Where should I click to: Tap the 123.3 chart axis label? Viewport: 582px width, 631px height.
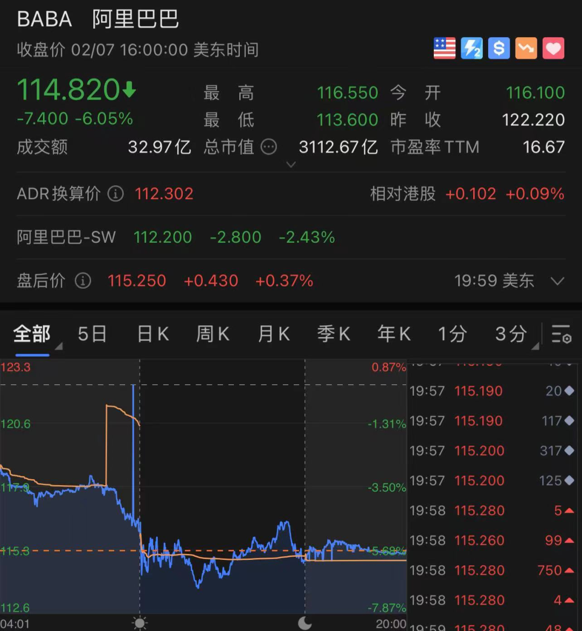coord(15,367)
